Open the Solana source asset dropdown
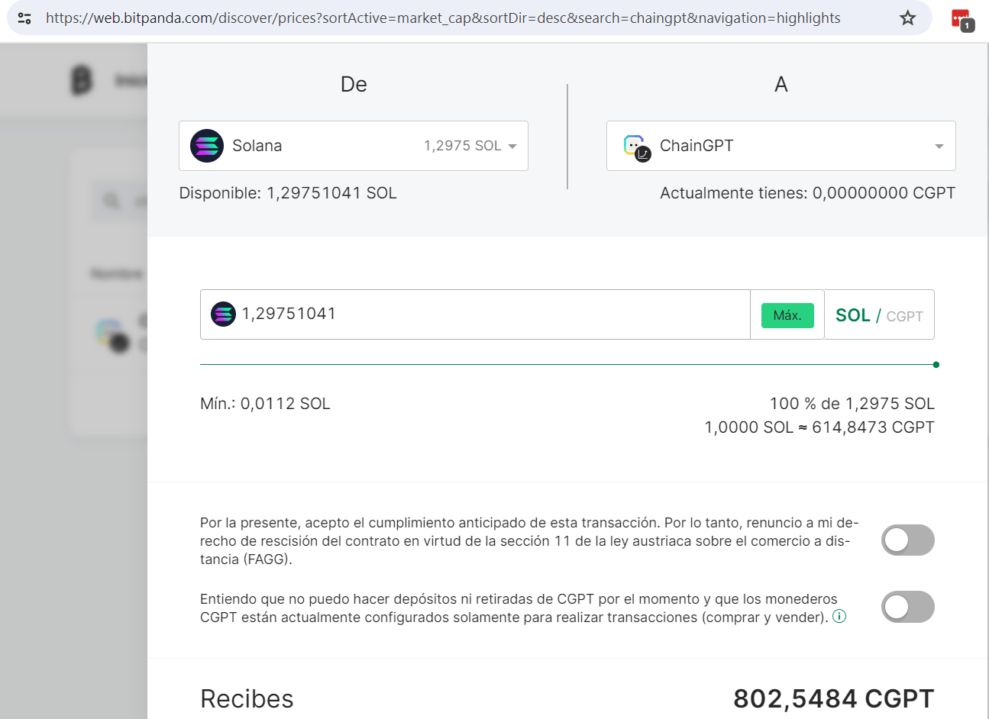Screen dimensions: 989x719 click(354, 146)
